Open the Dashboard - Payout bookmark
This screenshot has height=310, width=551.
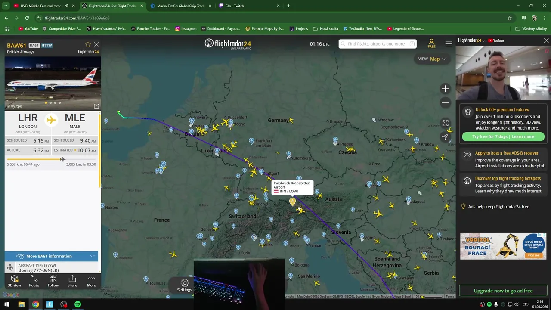220,29
